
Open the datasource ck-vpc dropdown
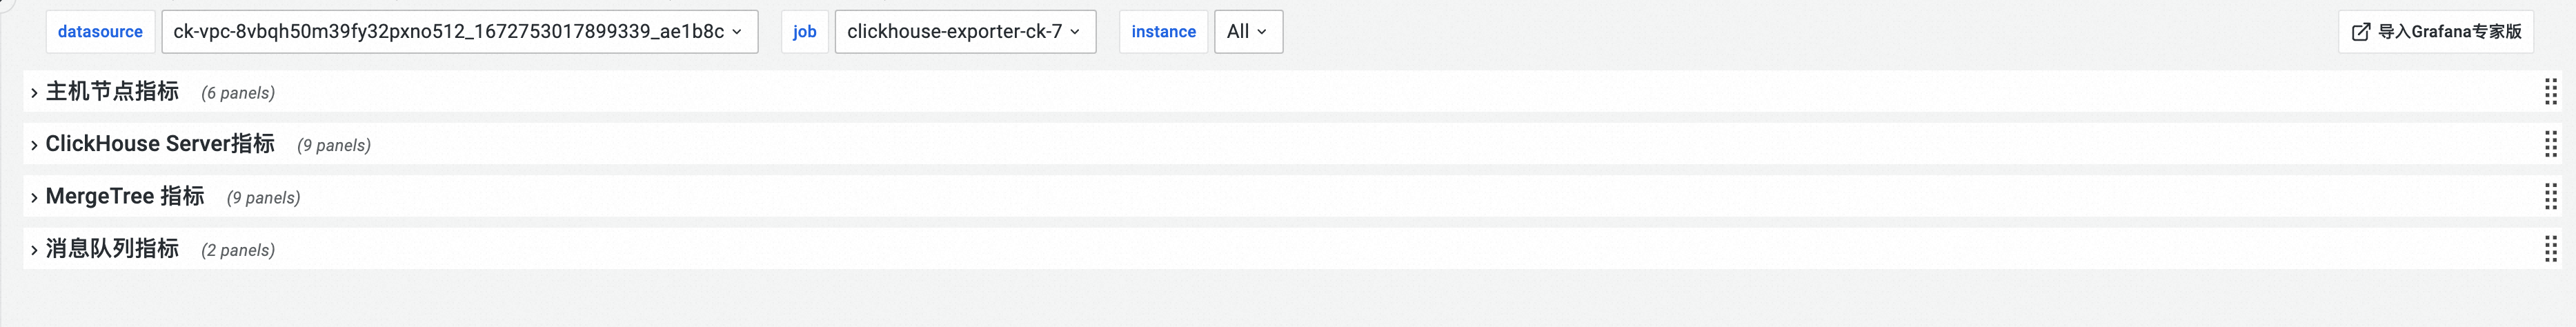459,32
